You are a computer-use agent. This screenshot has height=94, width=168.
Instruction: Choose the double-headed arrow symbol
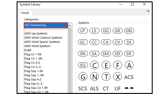click(129, 88)
